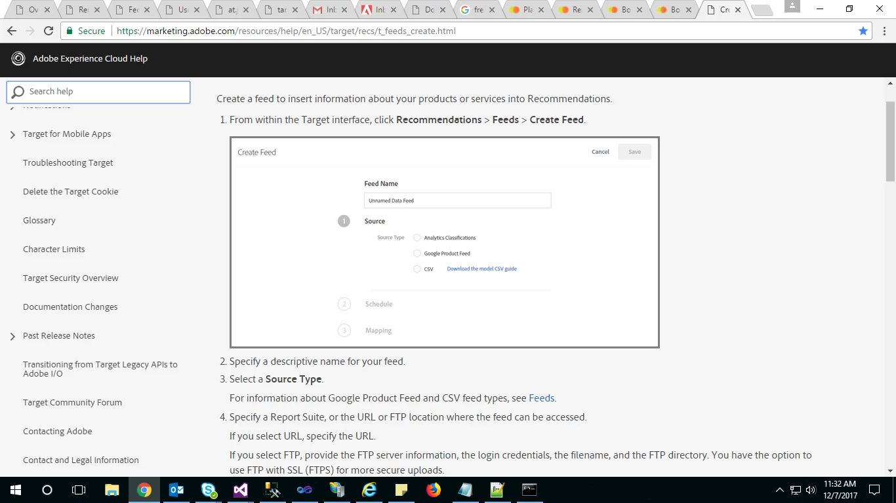Open Target Community Forum link
The image size is (896, 503).
click(72, 402)
